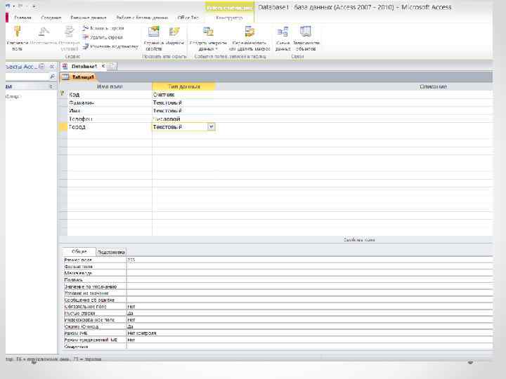Click Изменить подстановку in the ribbon
Viewport: 506px width, 379px height.
tap(110, 46)
